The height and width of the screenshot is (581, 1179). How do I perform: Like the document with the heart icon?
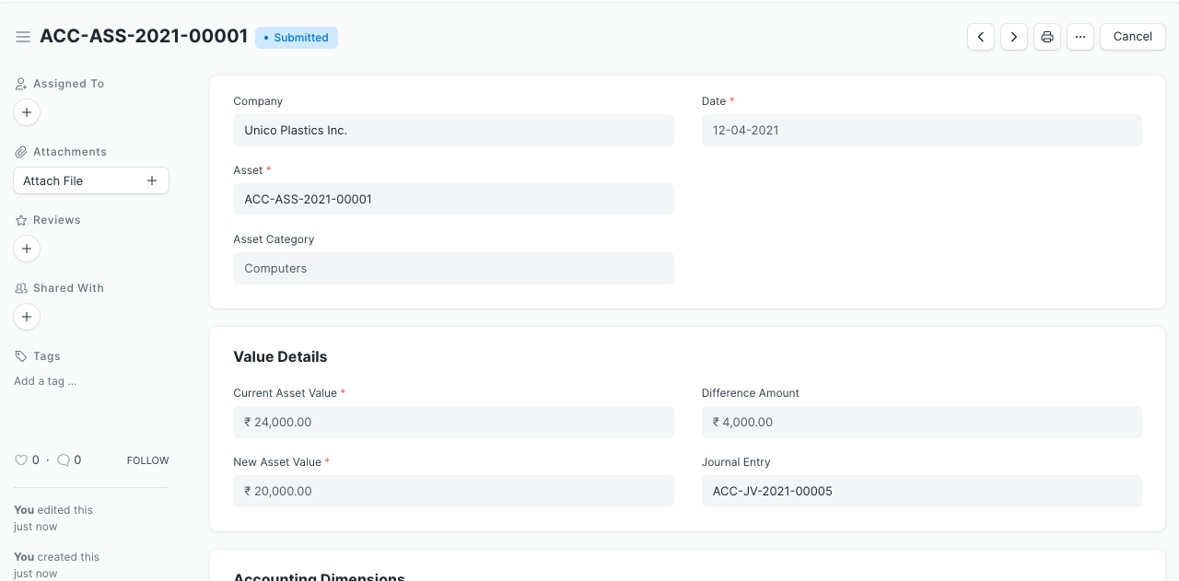tap(21, 460)
